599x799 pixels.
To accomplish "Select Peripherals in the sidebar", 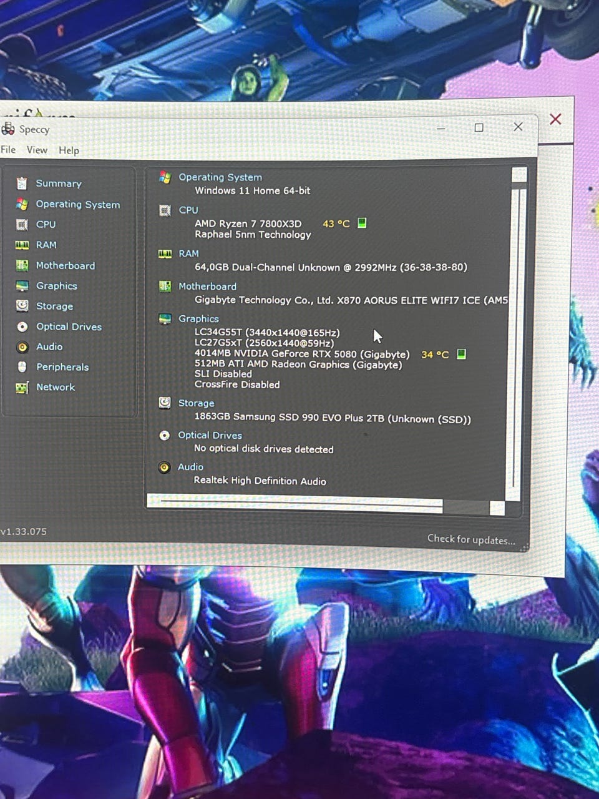I will 62,367.
